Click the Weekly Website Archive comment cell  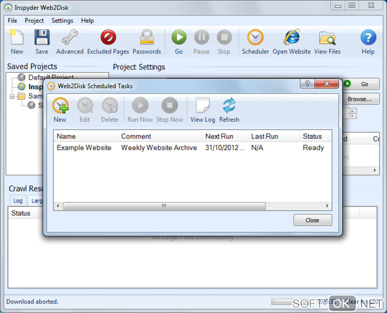(x=159, y=148)
